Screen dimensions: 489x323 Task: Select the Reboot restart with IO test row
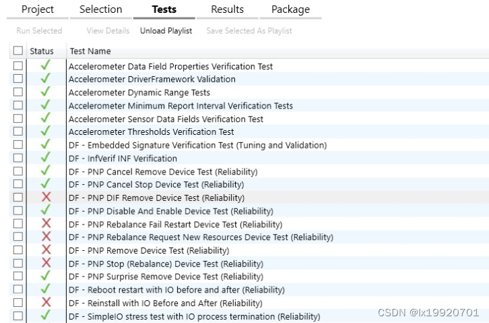(x=167, y=290)
